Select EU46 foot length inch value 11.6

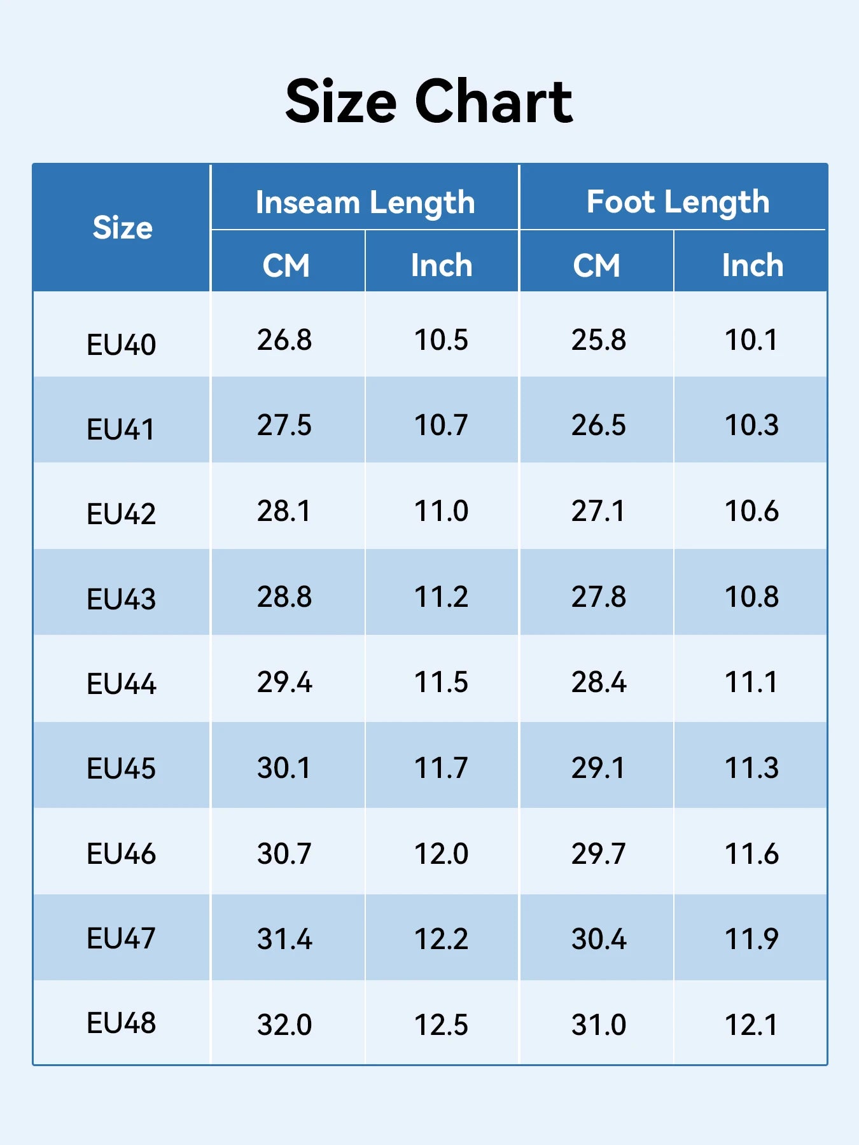click(x=751, y=854)
